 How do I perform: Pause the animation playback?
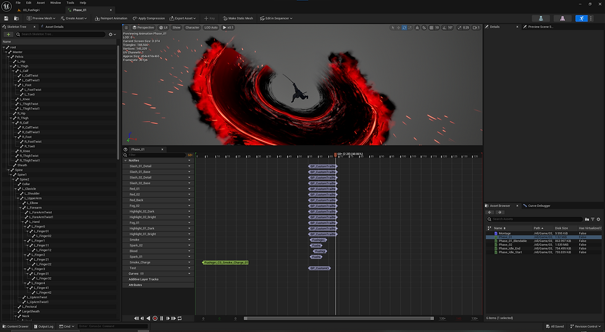coord(162,318)
